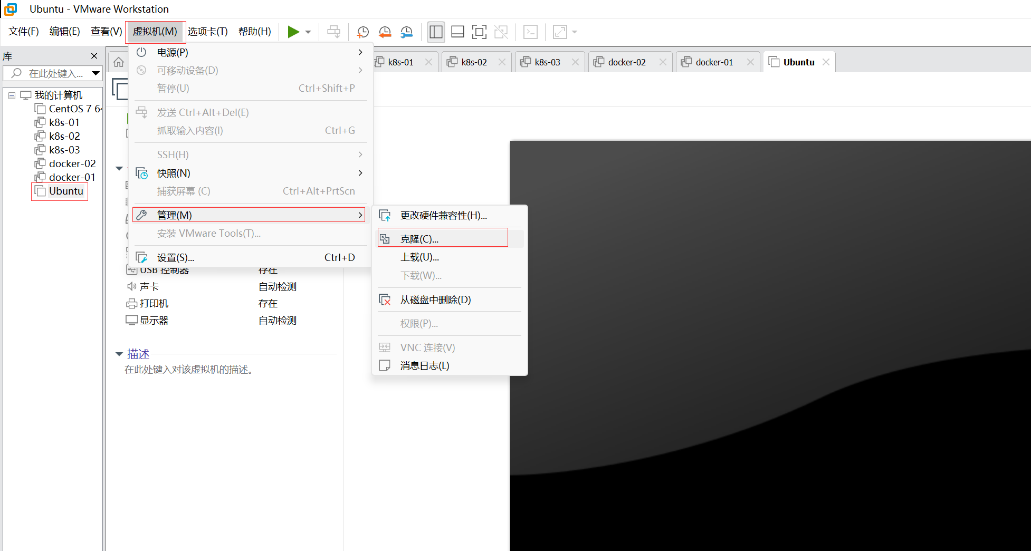
Task: Switch to the k8s-01 tab
Action: click(400, 62)
